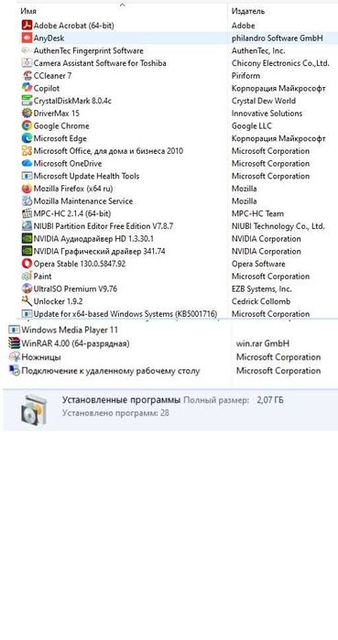Click publisher EZB Systems, Inc.
This screenshot has width=338, height=640.
point(262,288)
